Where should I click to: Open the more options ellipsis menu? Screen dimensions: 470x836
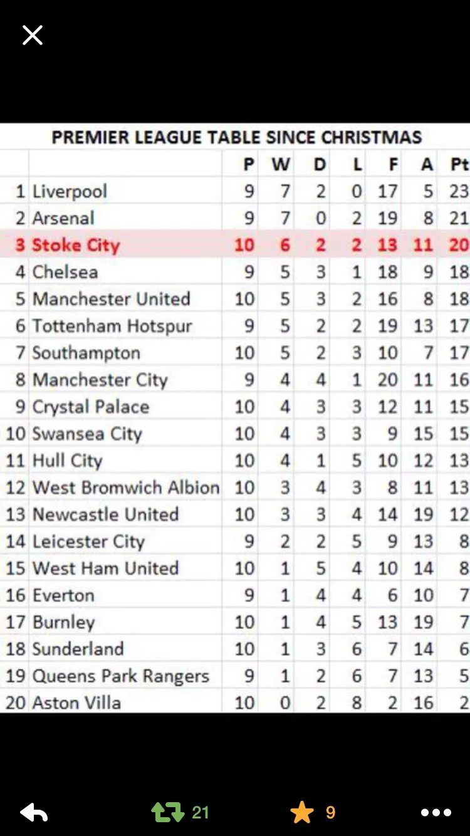436,813
